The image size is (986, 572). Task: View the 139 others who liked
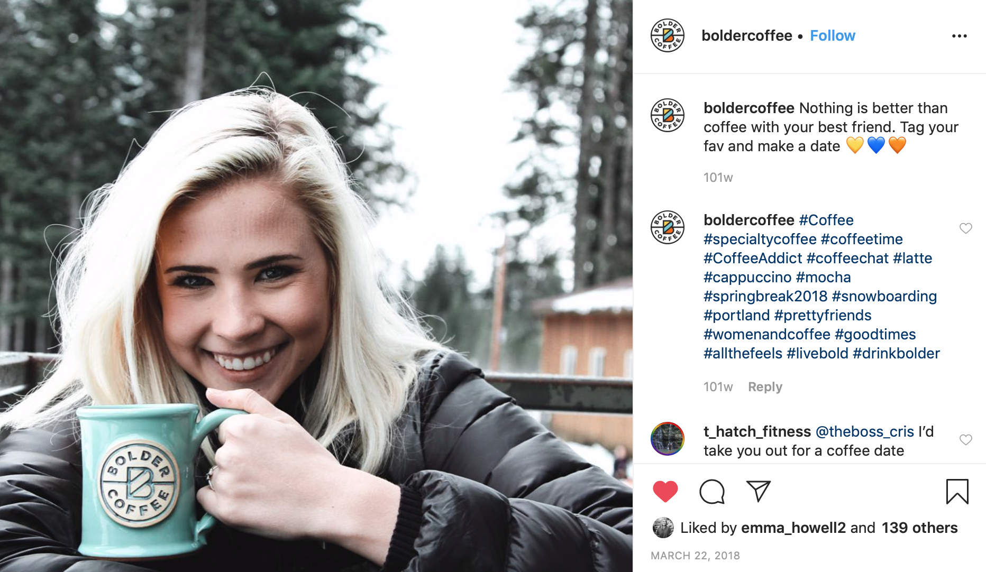coord(919,528)
